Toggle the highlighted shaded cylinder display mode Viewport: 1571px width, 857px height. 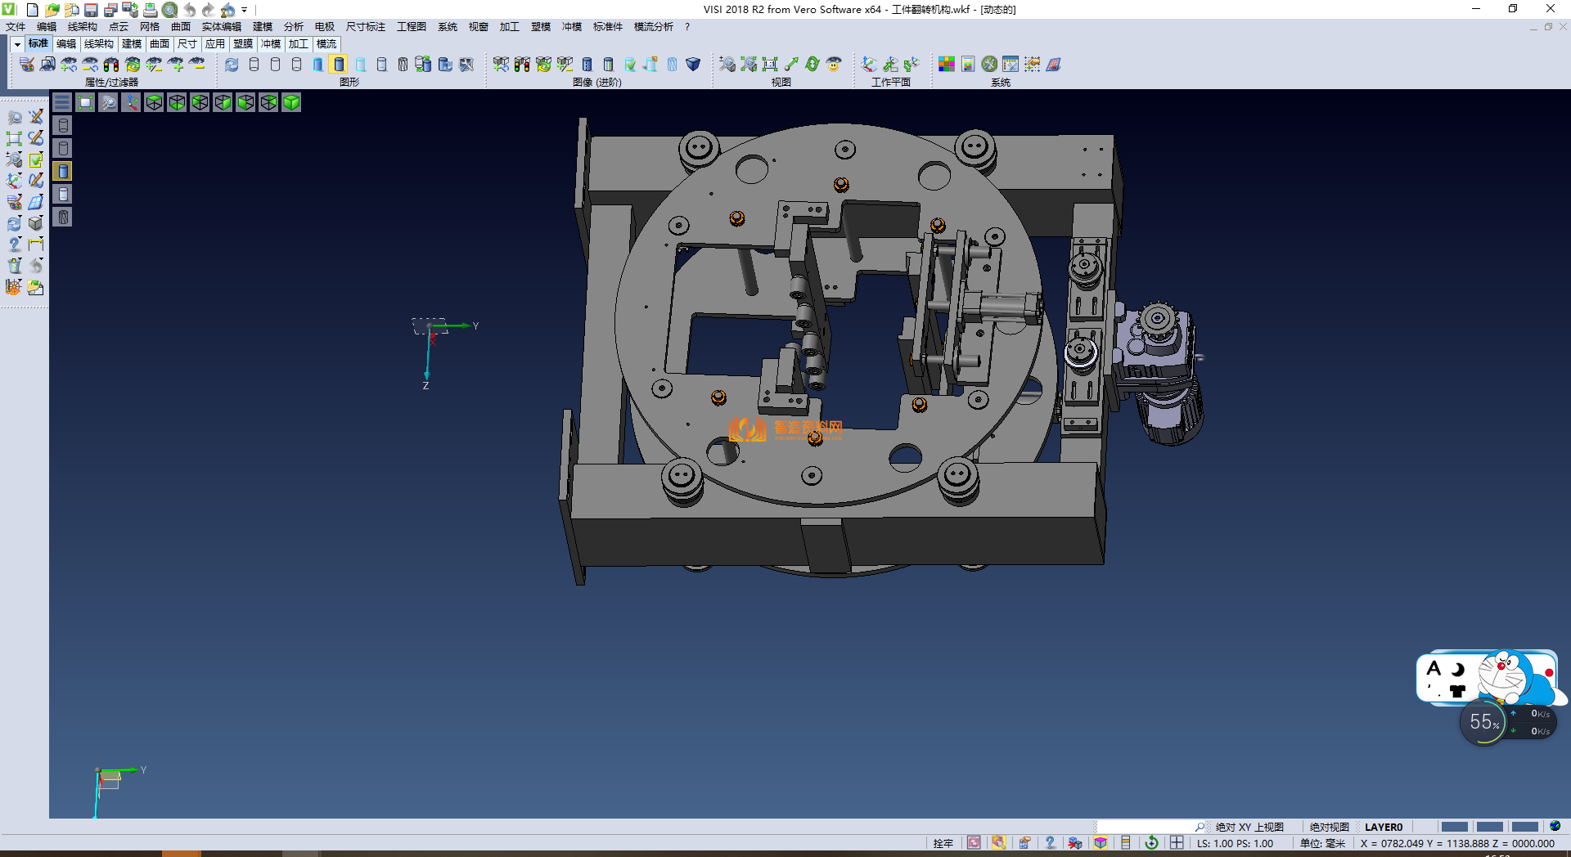(339, 64)
